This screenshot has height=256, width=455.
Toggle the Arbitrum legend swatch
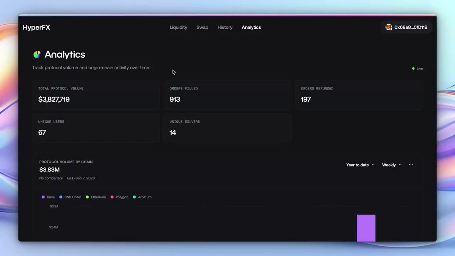click(x=135, y=197)
